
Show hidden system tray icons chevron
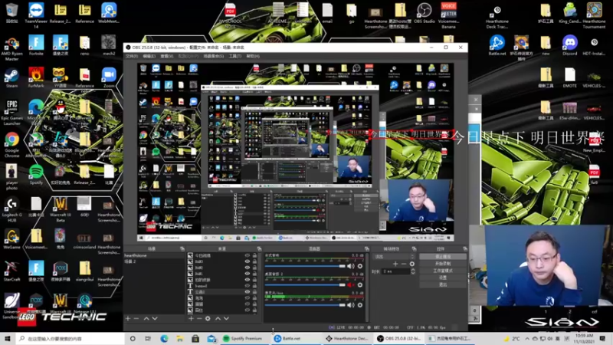pos(527,338)
